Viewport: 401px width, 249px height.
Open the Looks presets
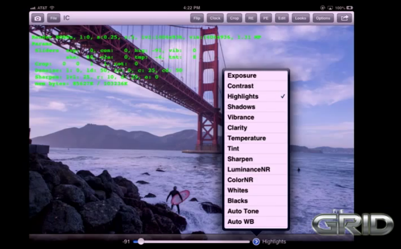tap(300, 18)
